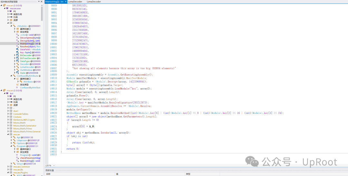Click the Attribute base type icon
This screenshot has width=348, height=176.
tap(21, 82)
